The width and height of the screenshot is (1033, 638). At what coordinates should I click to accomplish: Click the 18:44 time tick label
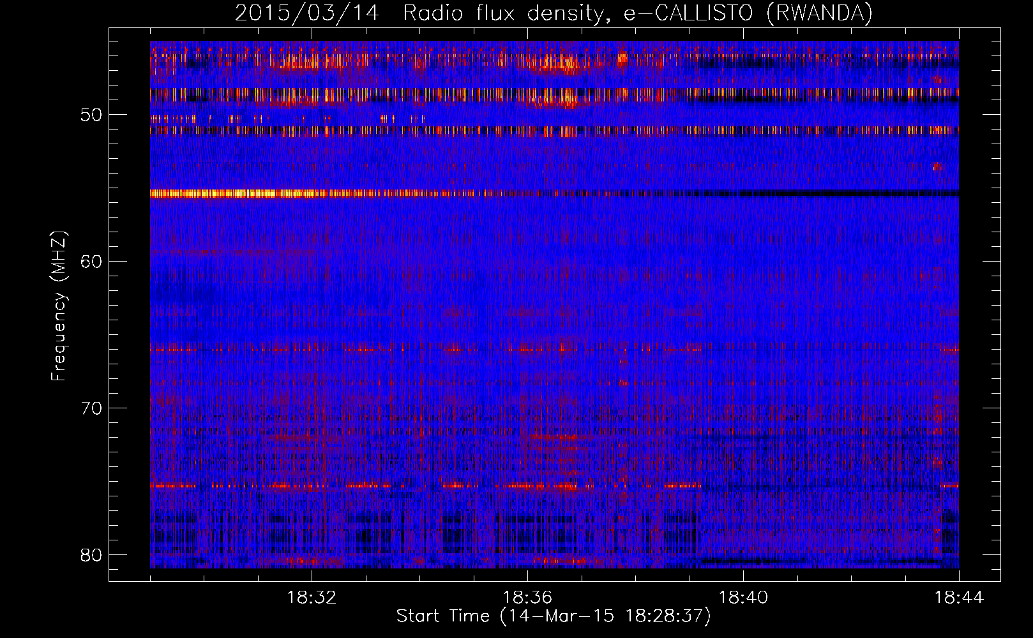click(959, 598)
